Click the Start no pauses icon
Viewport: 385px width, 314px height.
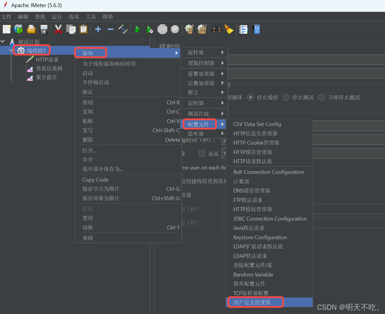pyautogui.click(x=150, y=29)
